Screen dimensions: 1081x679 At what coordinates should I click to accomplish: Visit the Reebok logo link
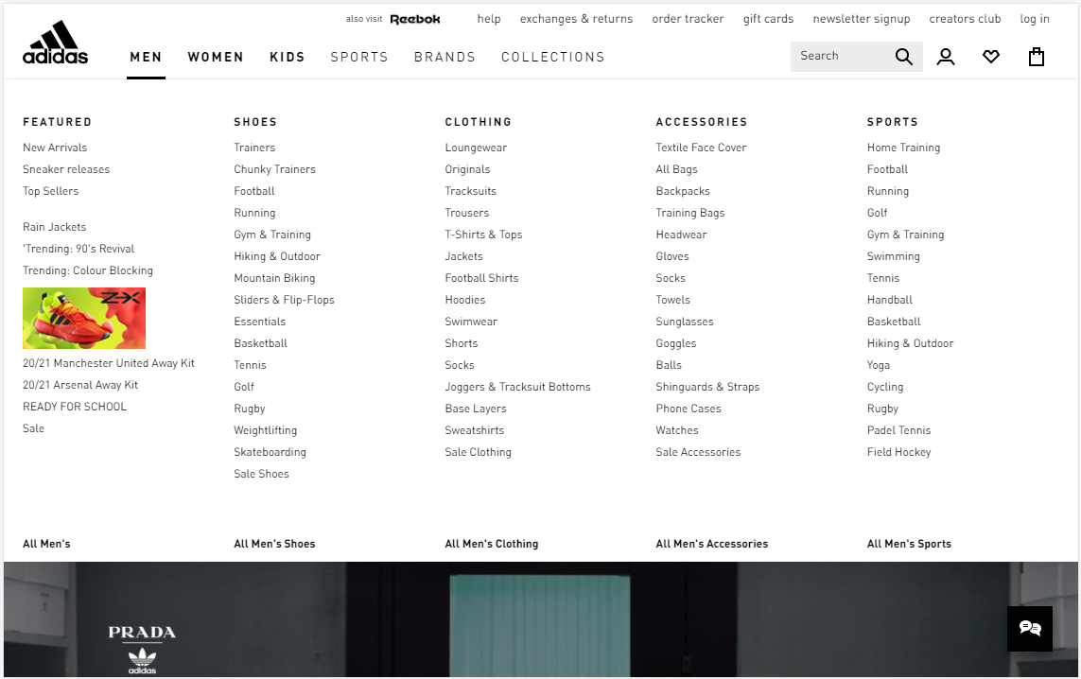coord(415,19)
